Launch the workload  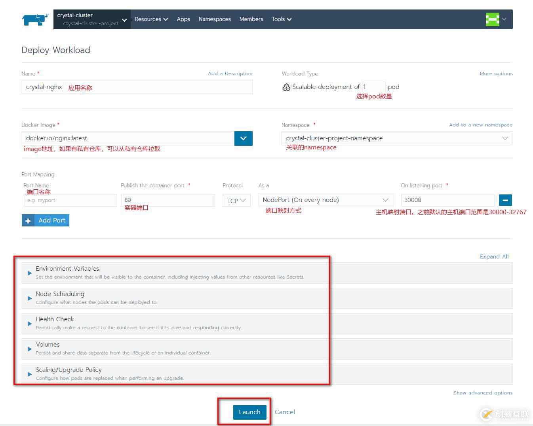(249, 412)
